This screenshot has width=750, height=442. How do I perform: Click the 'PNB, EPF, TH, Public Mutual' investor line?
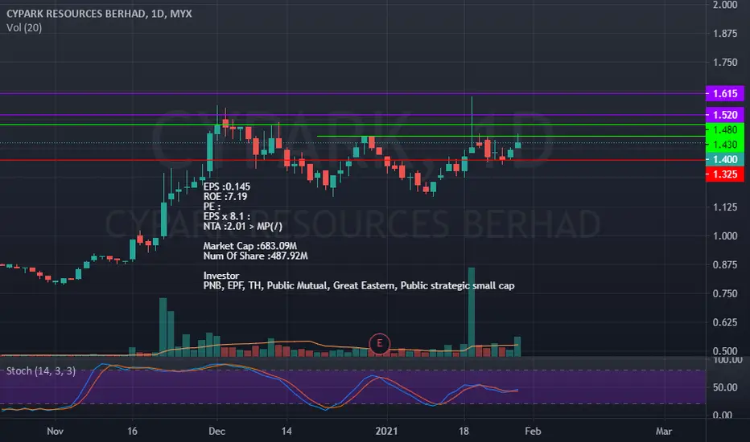click(359, 285)
